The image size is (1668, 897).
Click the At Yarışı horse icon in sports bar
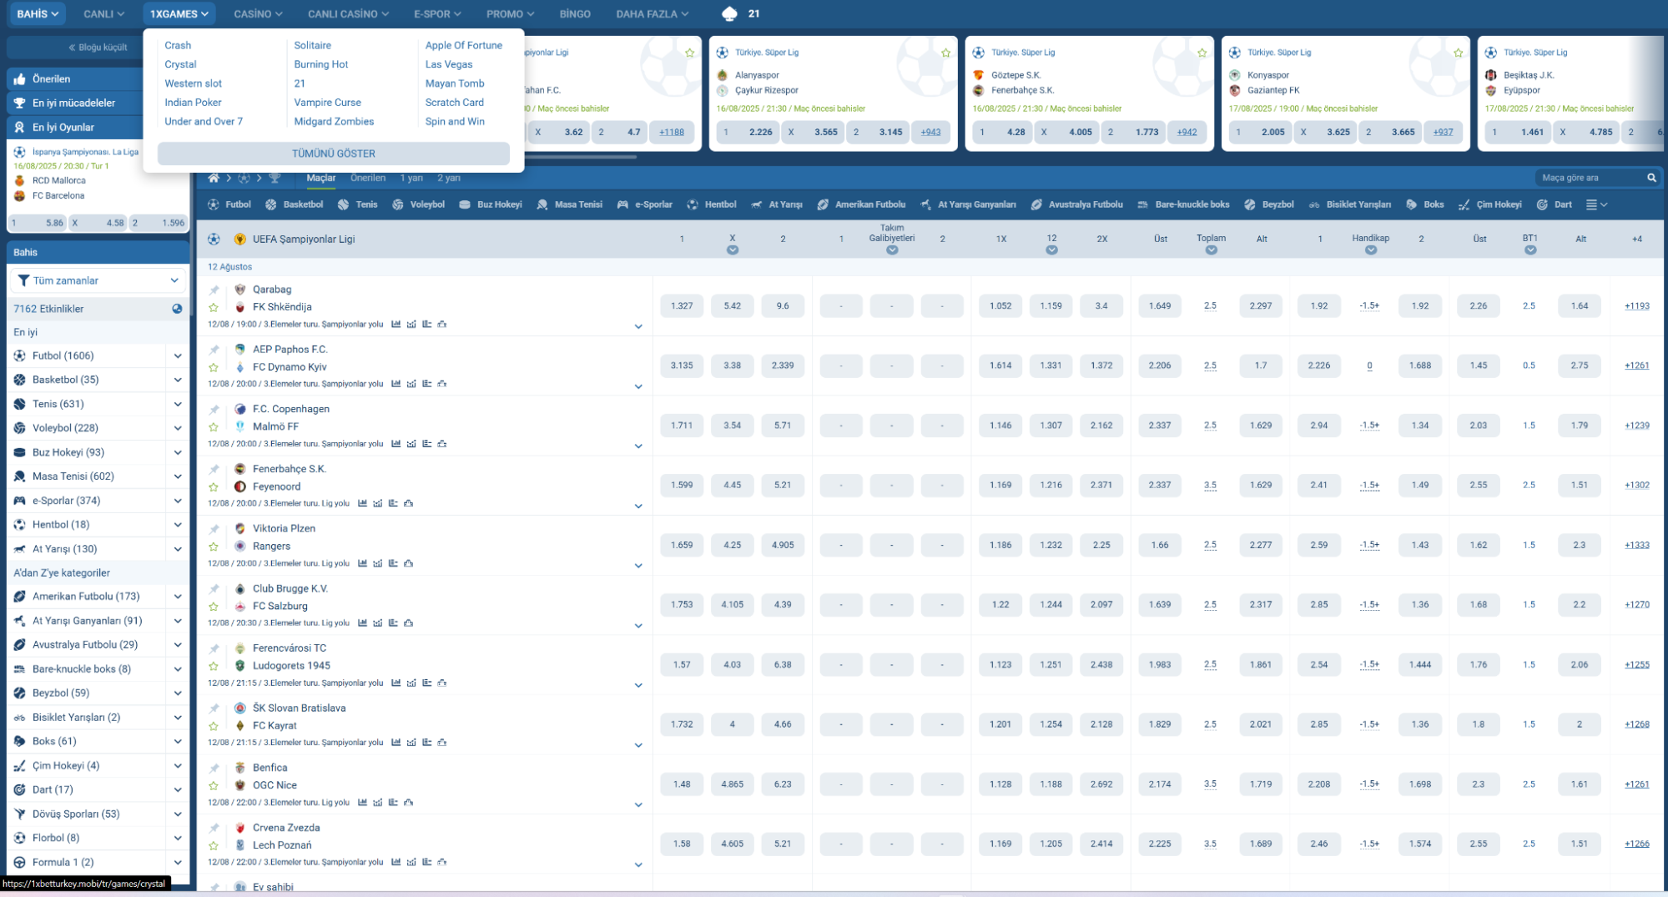tap(756, 204)
